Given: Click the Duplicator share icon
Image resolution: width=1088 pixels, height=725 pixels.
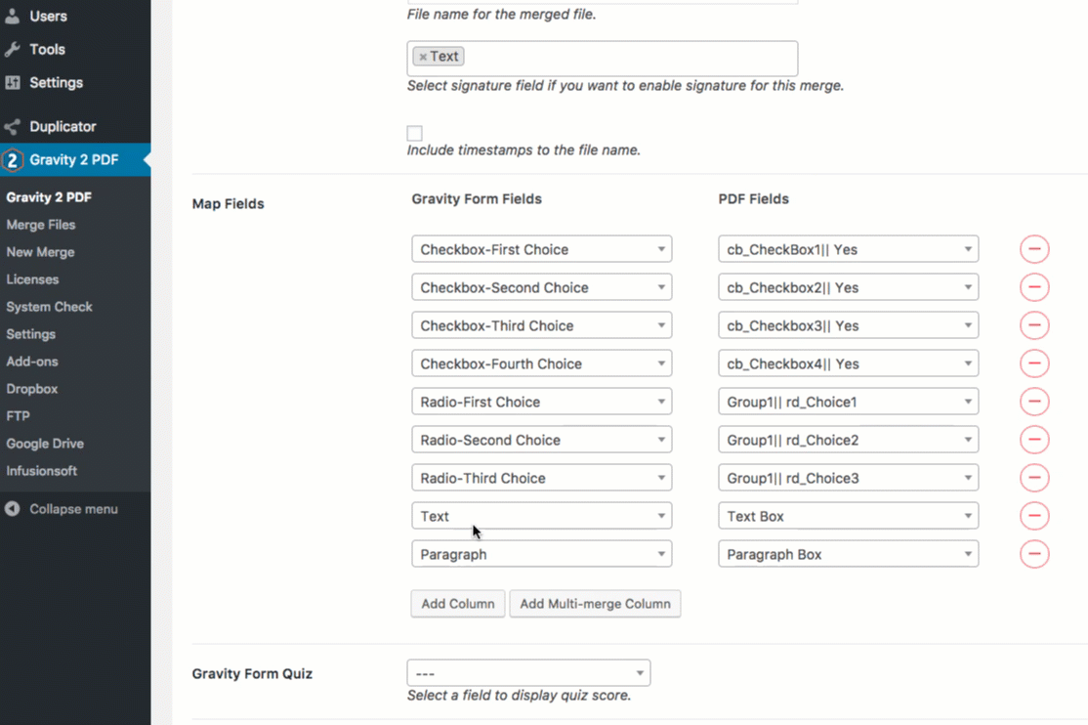Looking at the screenshot, I should pos(12,126).
